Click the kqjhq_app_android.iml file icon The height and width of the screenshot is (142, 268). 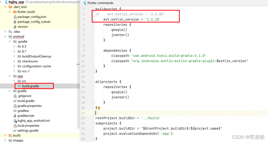15,120
